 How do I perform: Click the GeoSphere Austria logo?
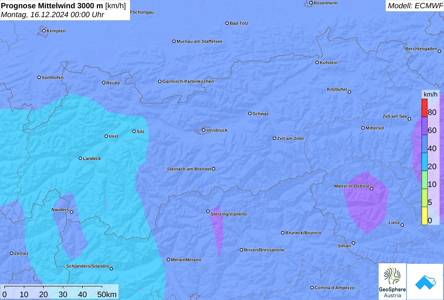pos(392,282)
